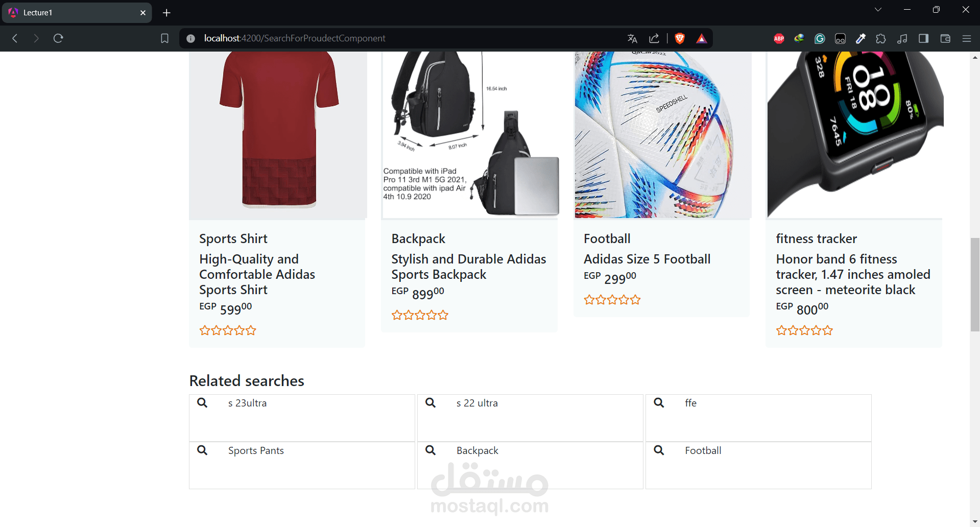Click the Brave Shields lion icon
Viewport: 980px width, 527px height.
(x=680, y=38)
